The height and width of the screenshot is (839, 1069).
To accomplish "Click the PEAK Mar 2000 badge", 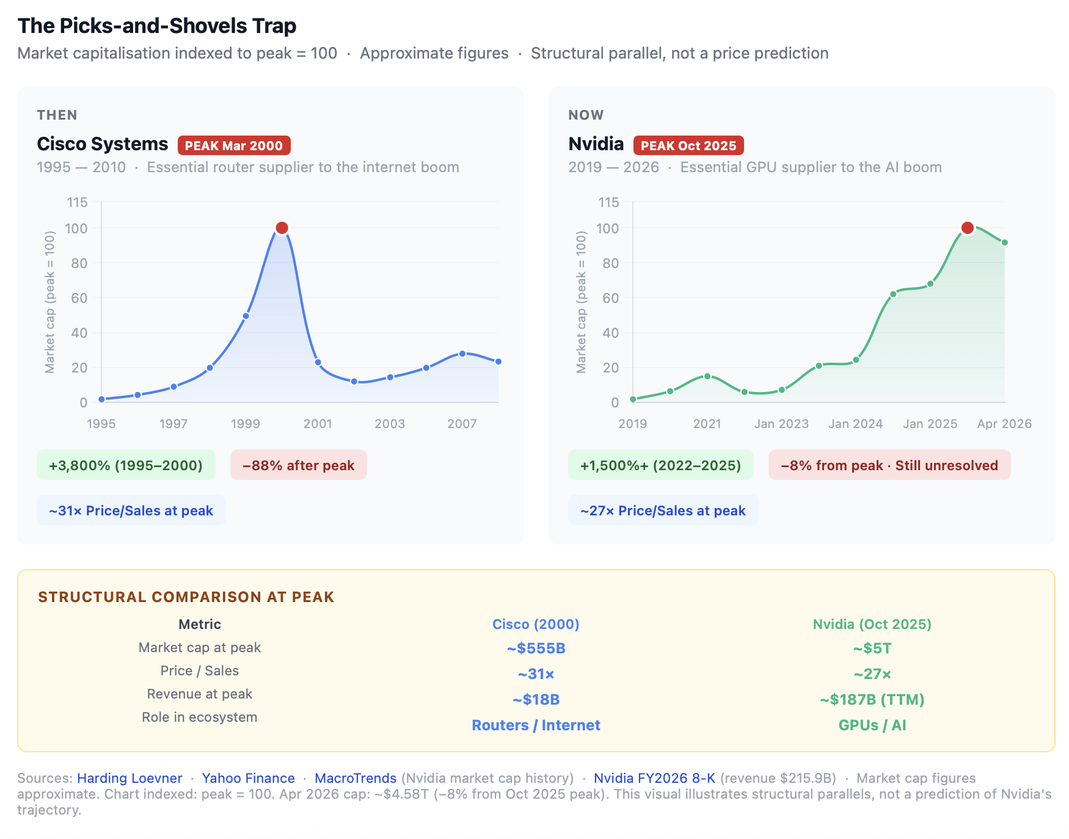I will tap(234, 145).
